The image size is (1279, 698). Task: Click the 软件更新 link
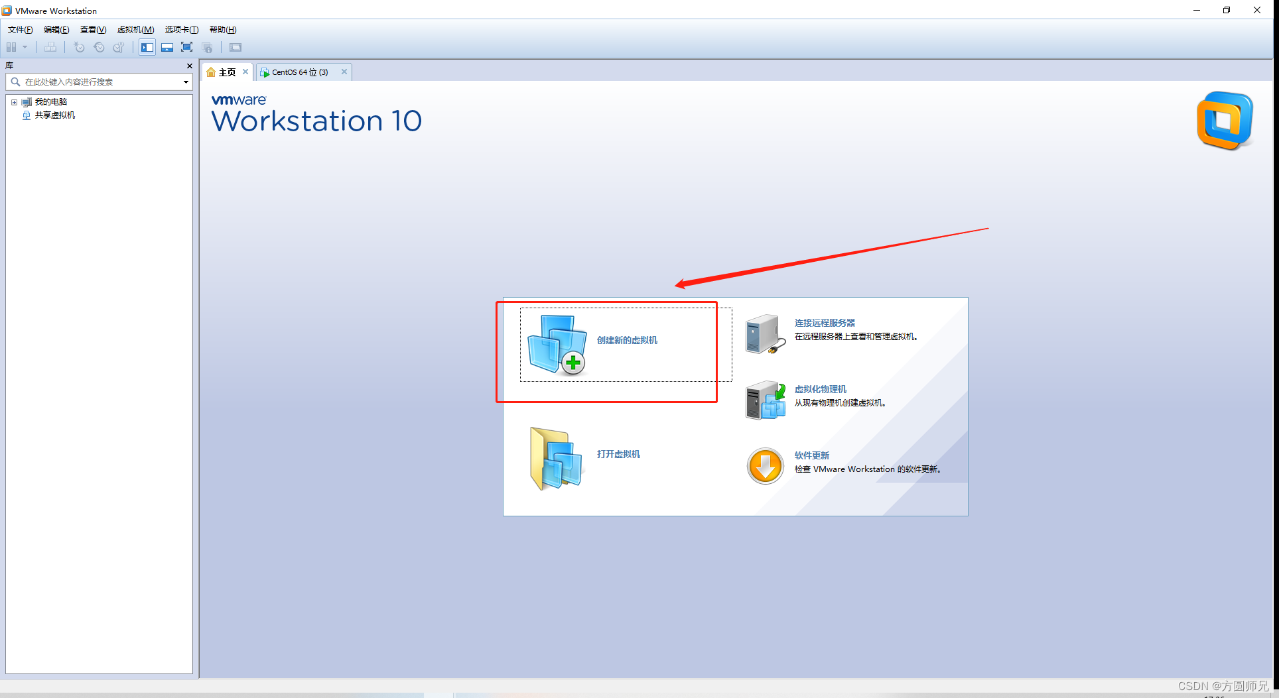click(x=812, y=455)
